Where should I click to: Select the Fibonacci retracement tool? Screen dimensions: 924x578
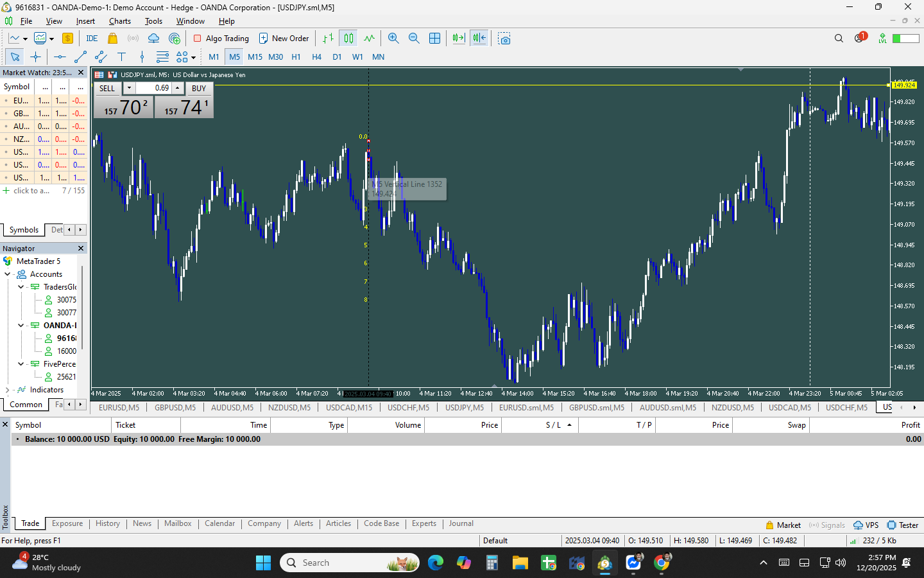[162, 57]
